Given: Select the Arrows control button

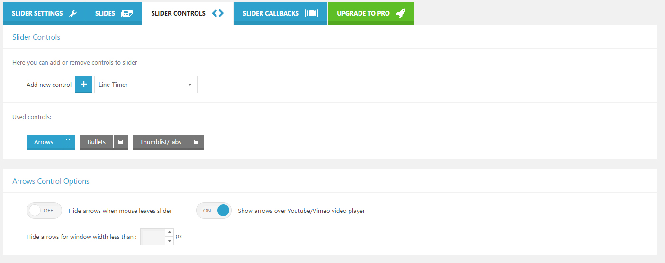Looking at the screenshot, I should [x=44, y=142].
